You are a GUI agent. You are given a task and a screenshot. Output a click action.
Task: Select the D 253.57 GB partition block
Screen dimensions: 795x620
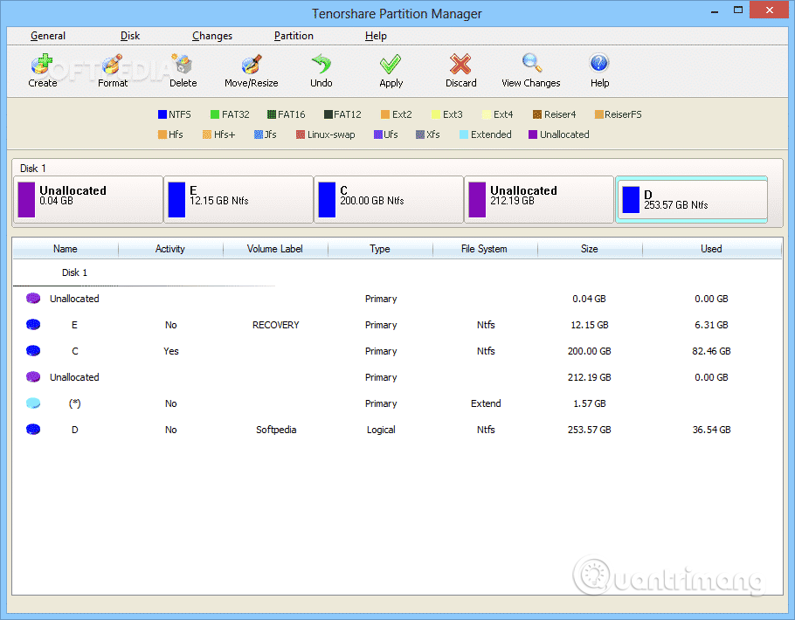tap(692, 199)
